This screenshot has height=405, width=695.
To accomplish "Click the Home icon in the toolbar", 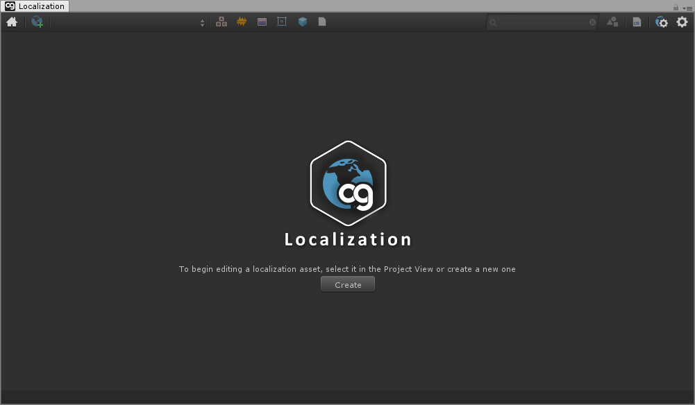I will pyautogui.click(x=11, y=21).
